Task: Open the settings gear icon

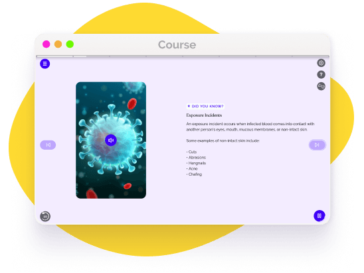Action: click(321, 63)
